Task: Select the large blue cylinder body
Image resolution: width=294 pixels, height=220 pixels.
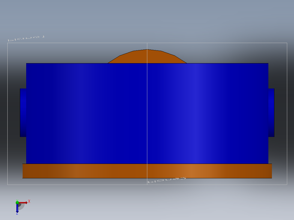Action: (147, 114)
